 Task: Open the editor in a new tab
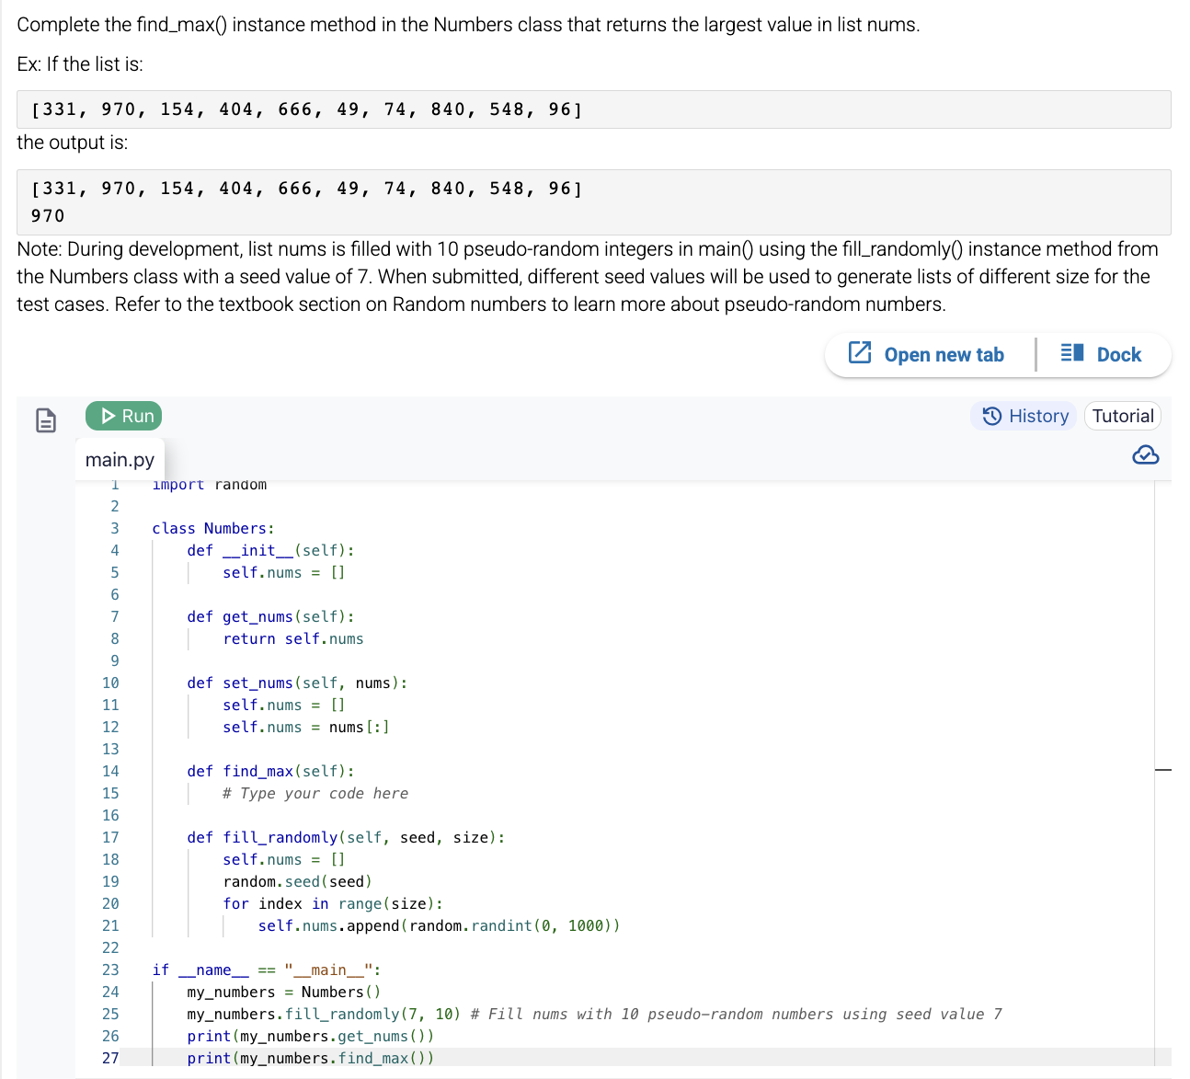point(929,354)
